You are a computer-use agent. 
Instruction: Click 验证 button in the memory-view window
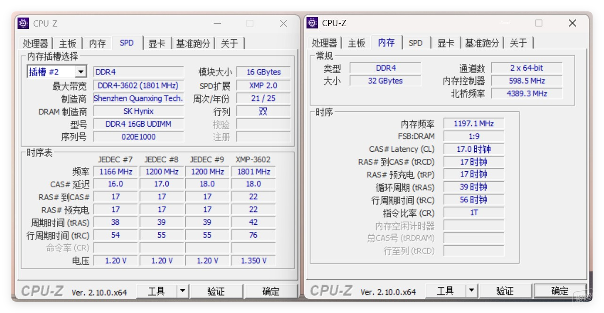[x=505, y=291]
